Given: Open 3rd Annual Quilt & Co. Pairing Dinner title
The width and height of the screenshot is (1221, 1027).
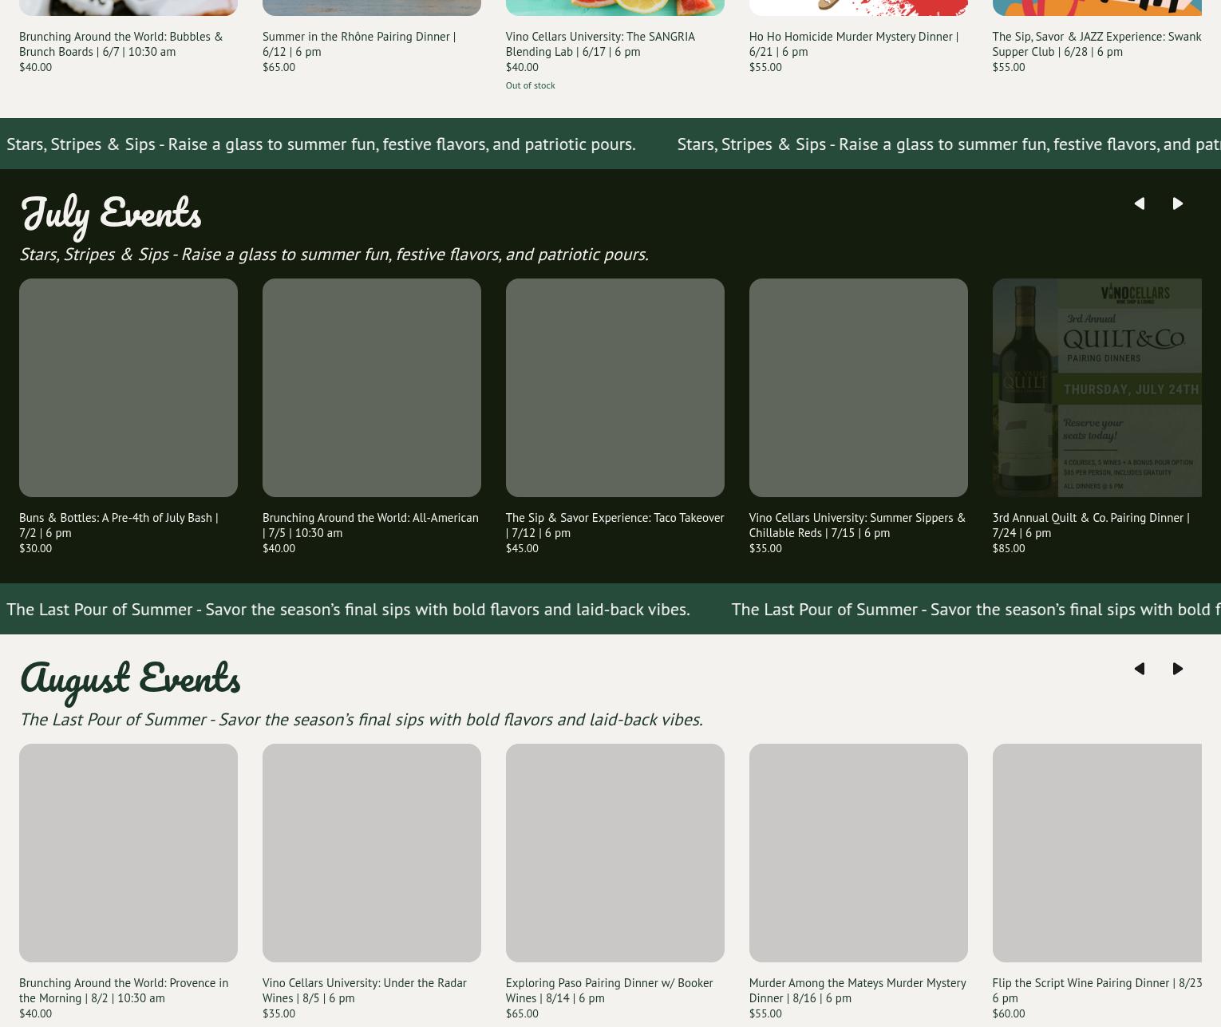Looking at the screenshot, I should [x=1091, y=525].
